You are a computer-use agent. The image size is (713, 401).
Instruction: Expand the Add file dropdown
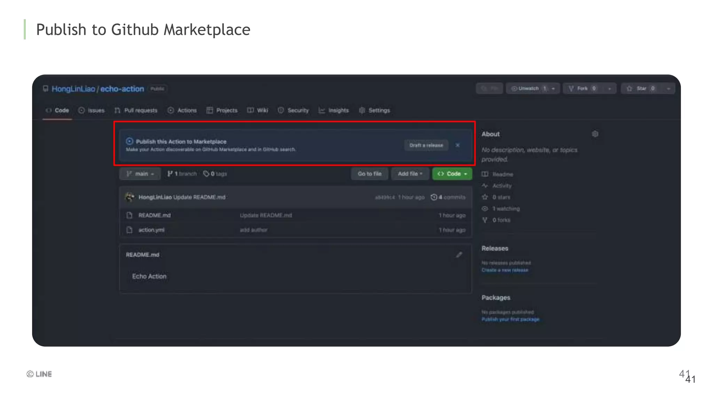(x=410, y=174)
